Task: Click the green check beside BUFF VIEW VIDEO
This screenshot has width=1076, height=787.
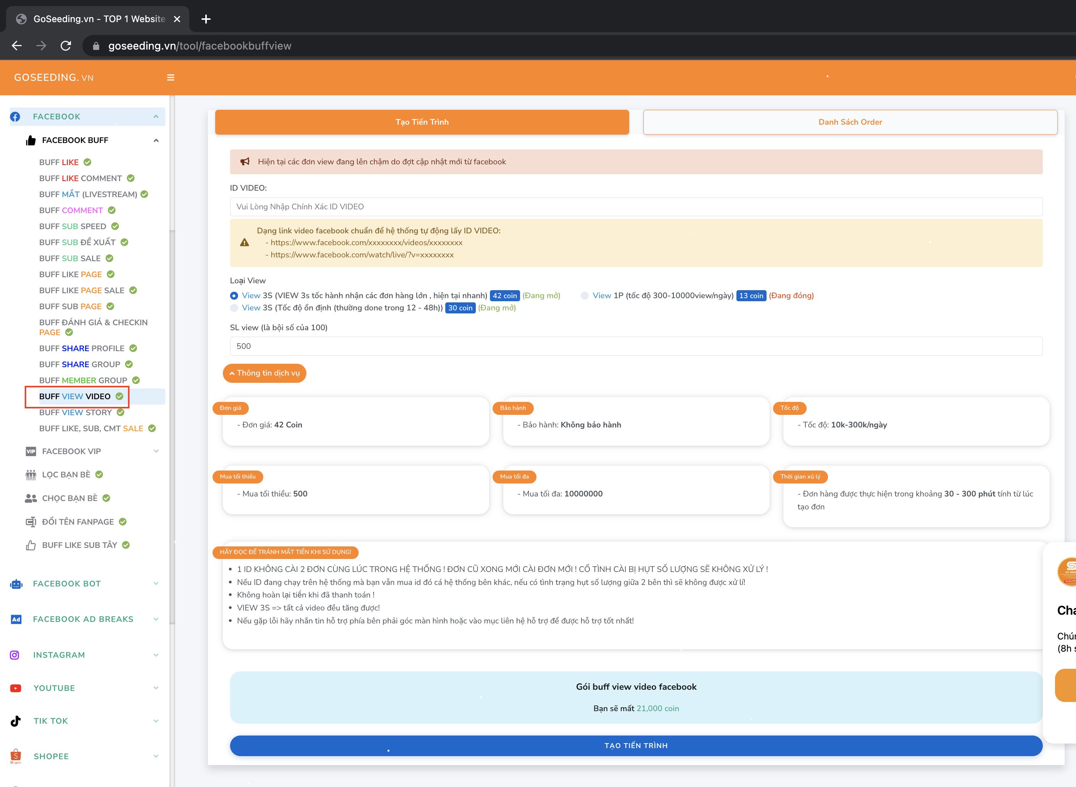Action: coord(119,396)
